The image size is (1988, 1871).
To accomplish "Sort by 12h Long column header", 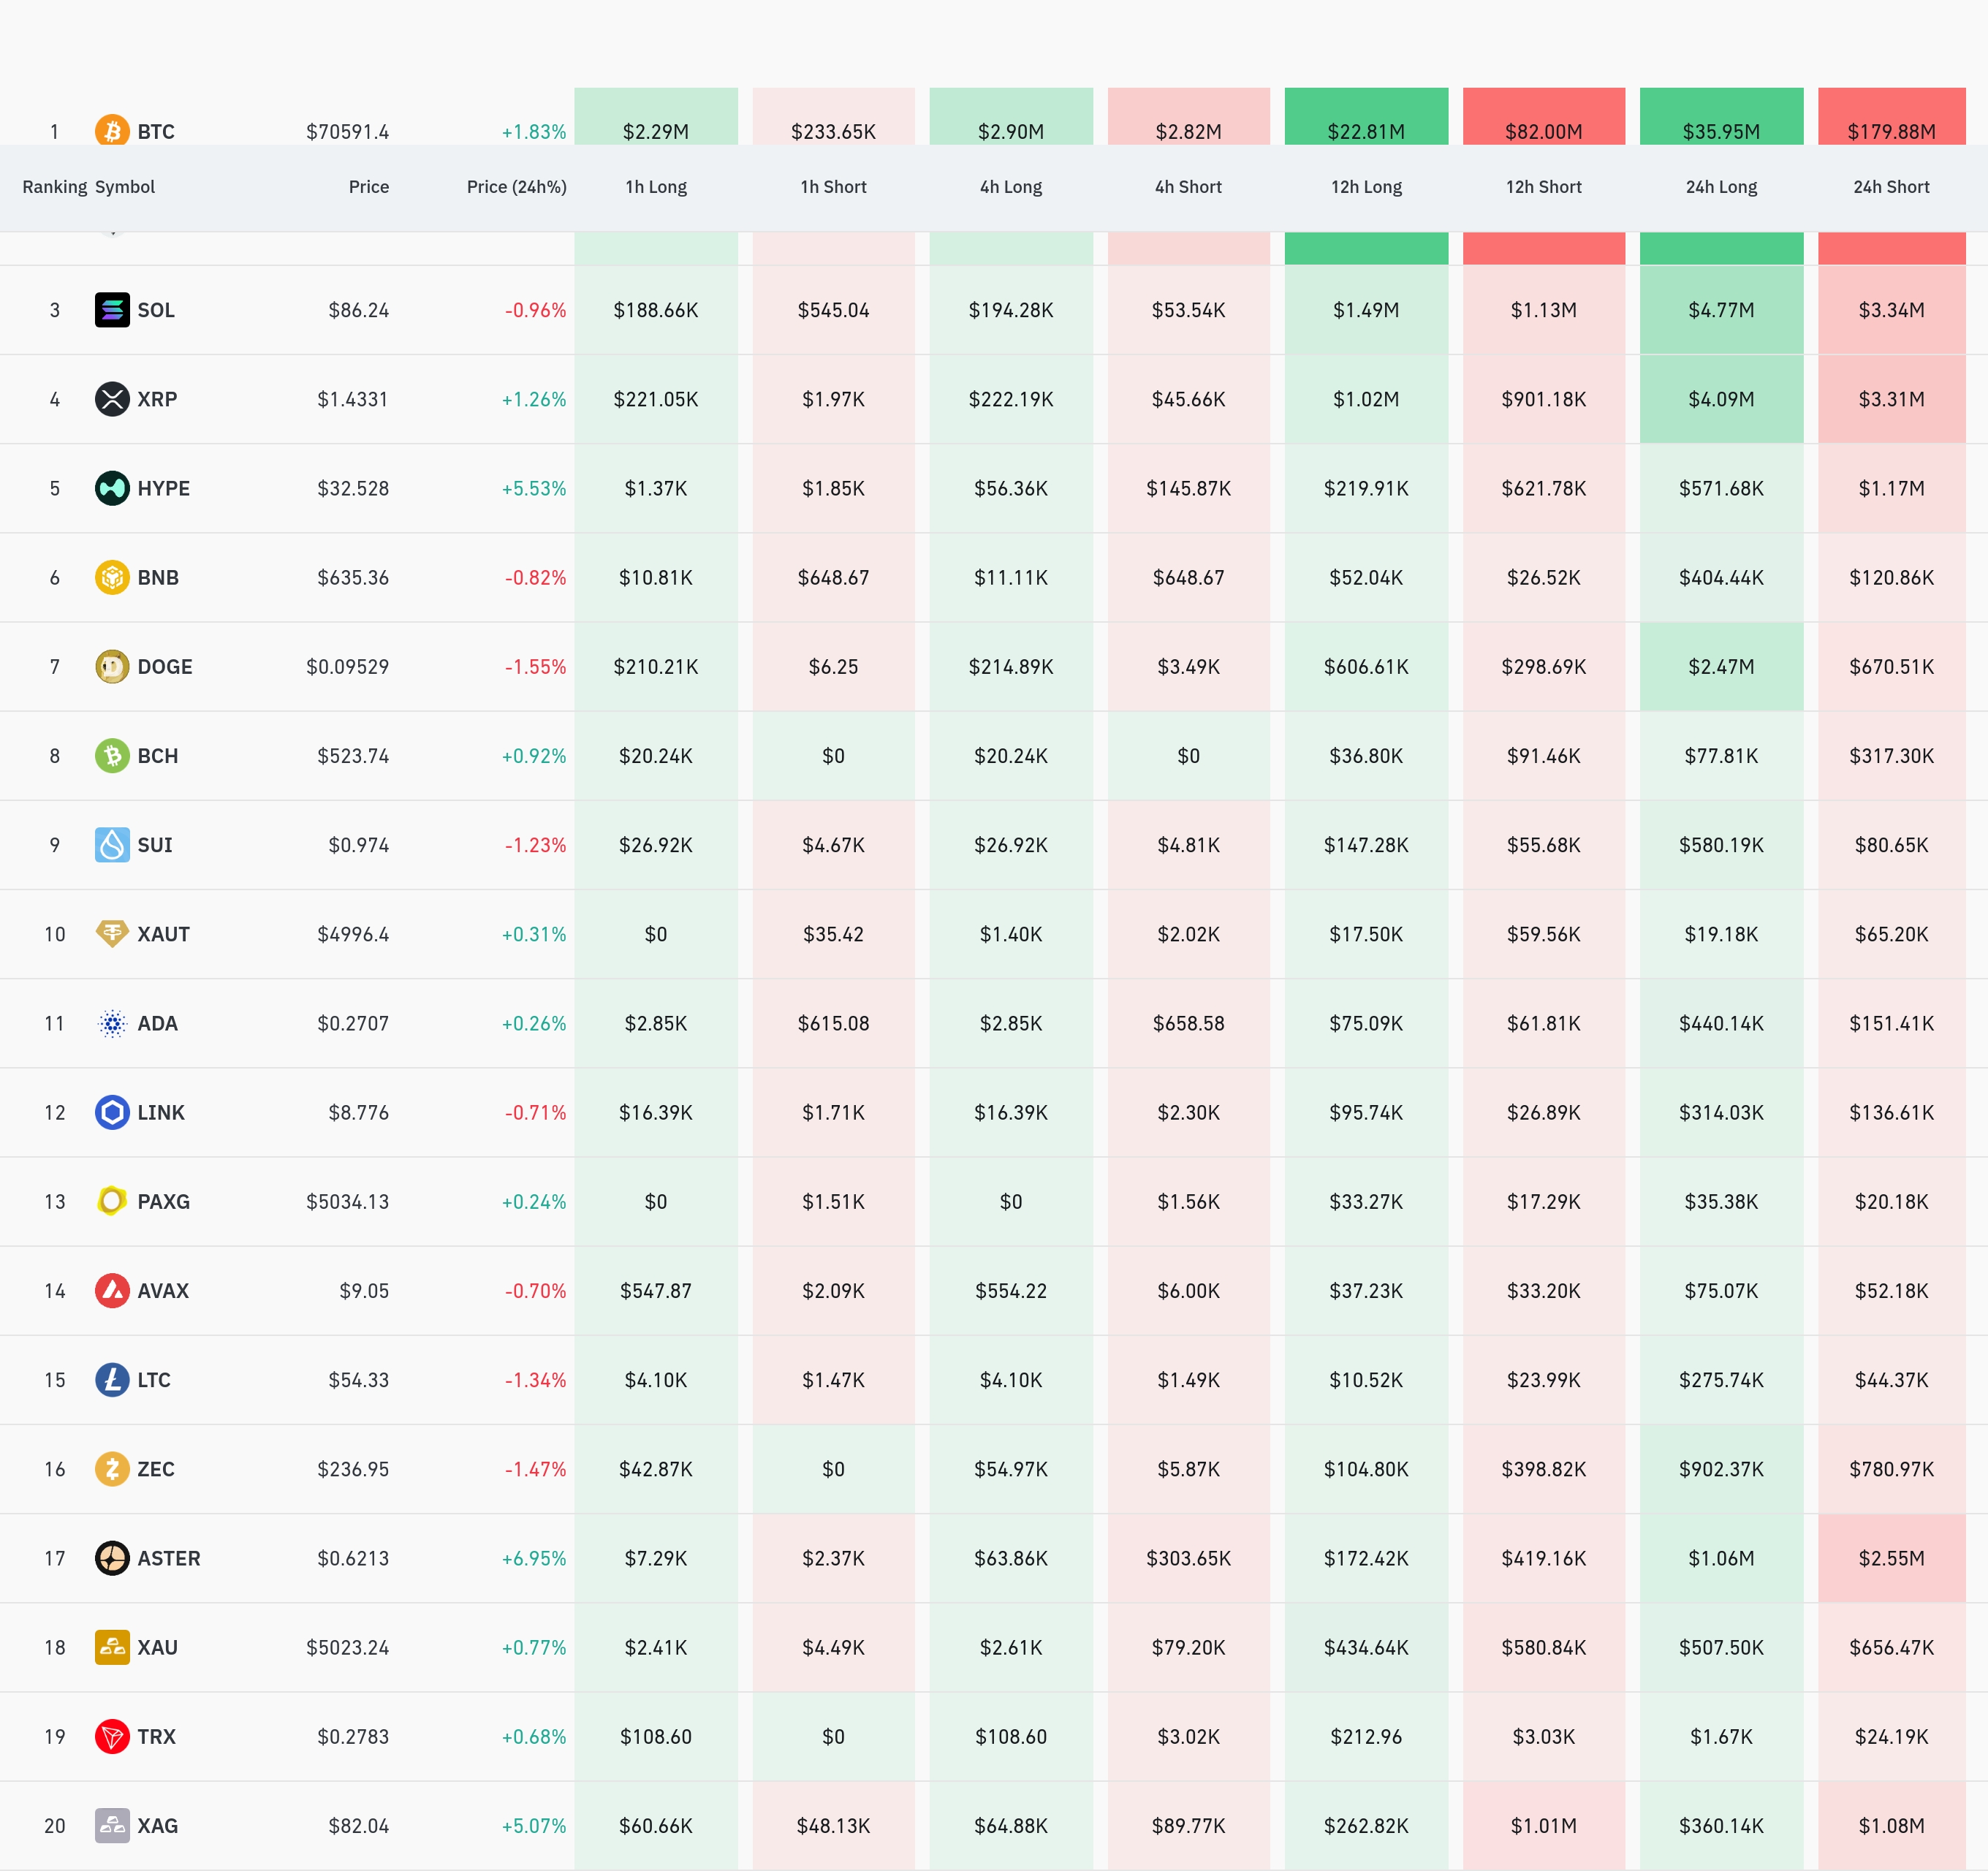I will click(x=1366, y=187).
